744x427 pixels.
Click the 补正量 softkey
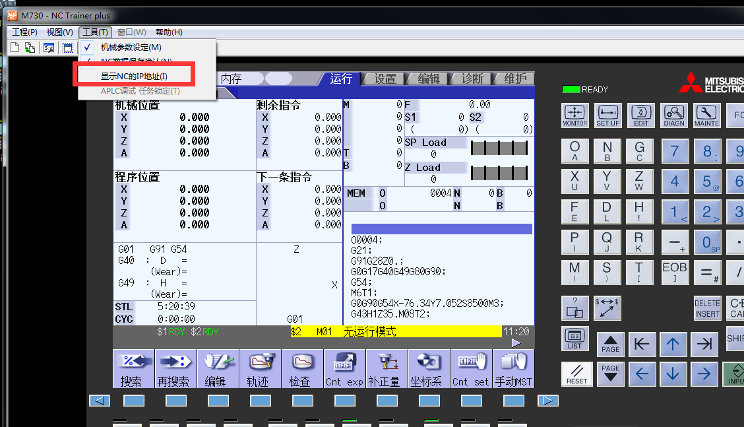pyautogui.click(x=387, y=368)
